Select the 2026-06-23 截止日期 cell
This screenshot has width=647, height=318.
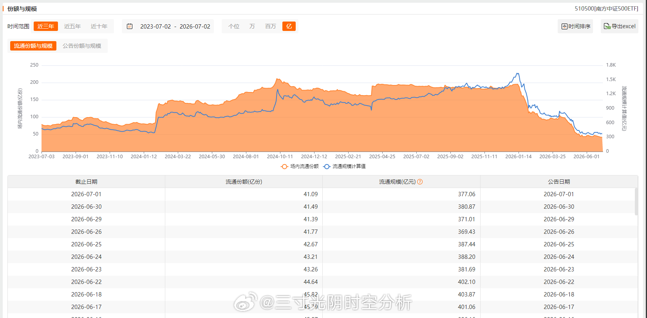(86, 269)
